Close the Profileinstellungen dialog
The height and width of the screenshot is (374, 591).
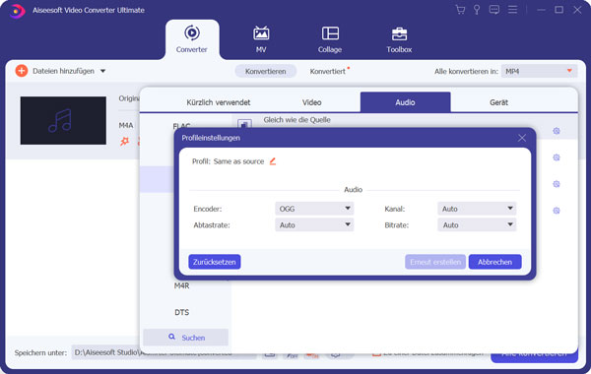[x=522, y=138]
